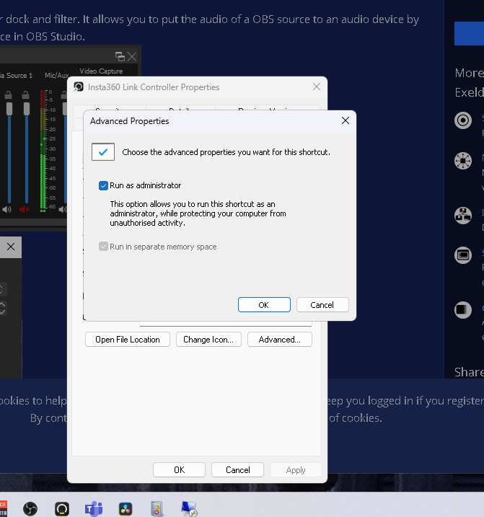The width and height of the screenshot is (484, 517).
Task: Click the blue button at top right of page
Action: [x=469, y=33]
